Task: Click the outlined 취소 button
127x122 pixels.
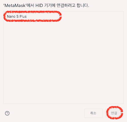Action: coord(93,113)
